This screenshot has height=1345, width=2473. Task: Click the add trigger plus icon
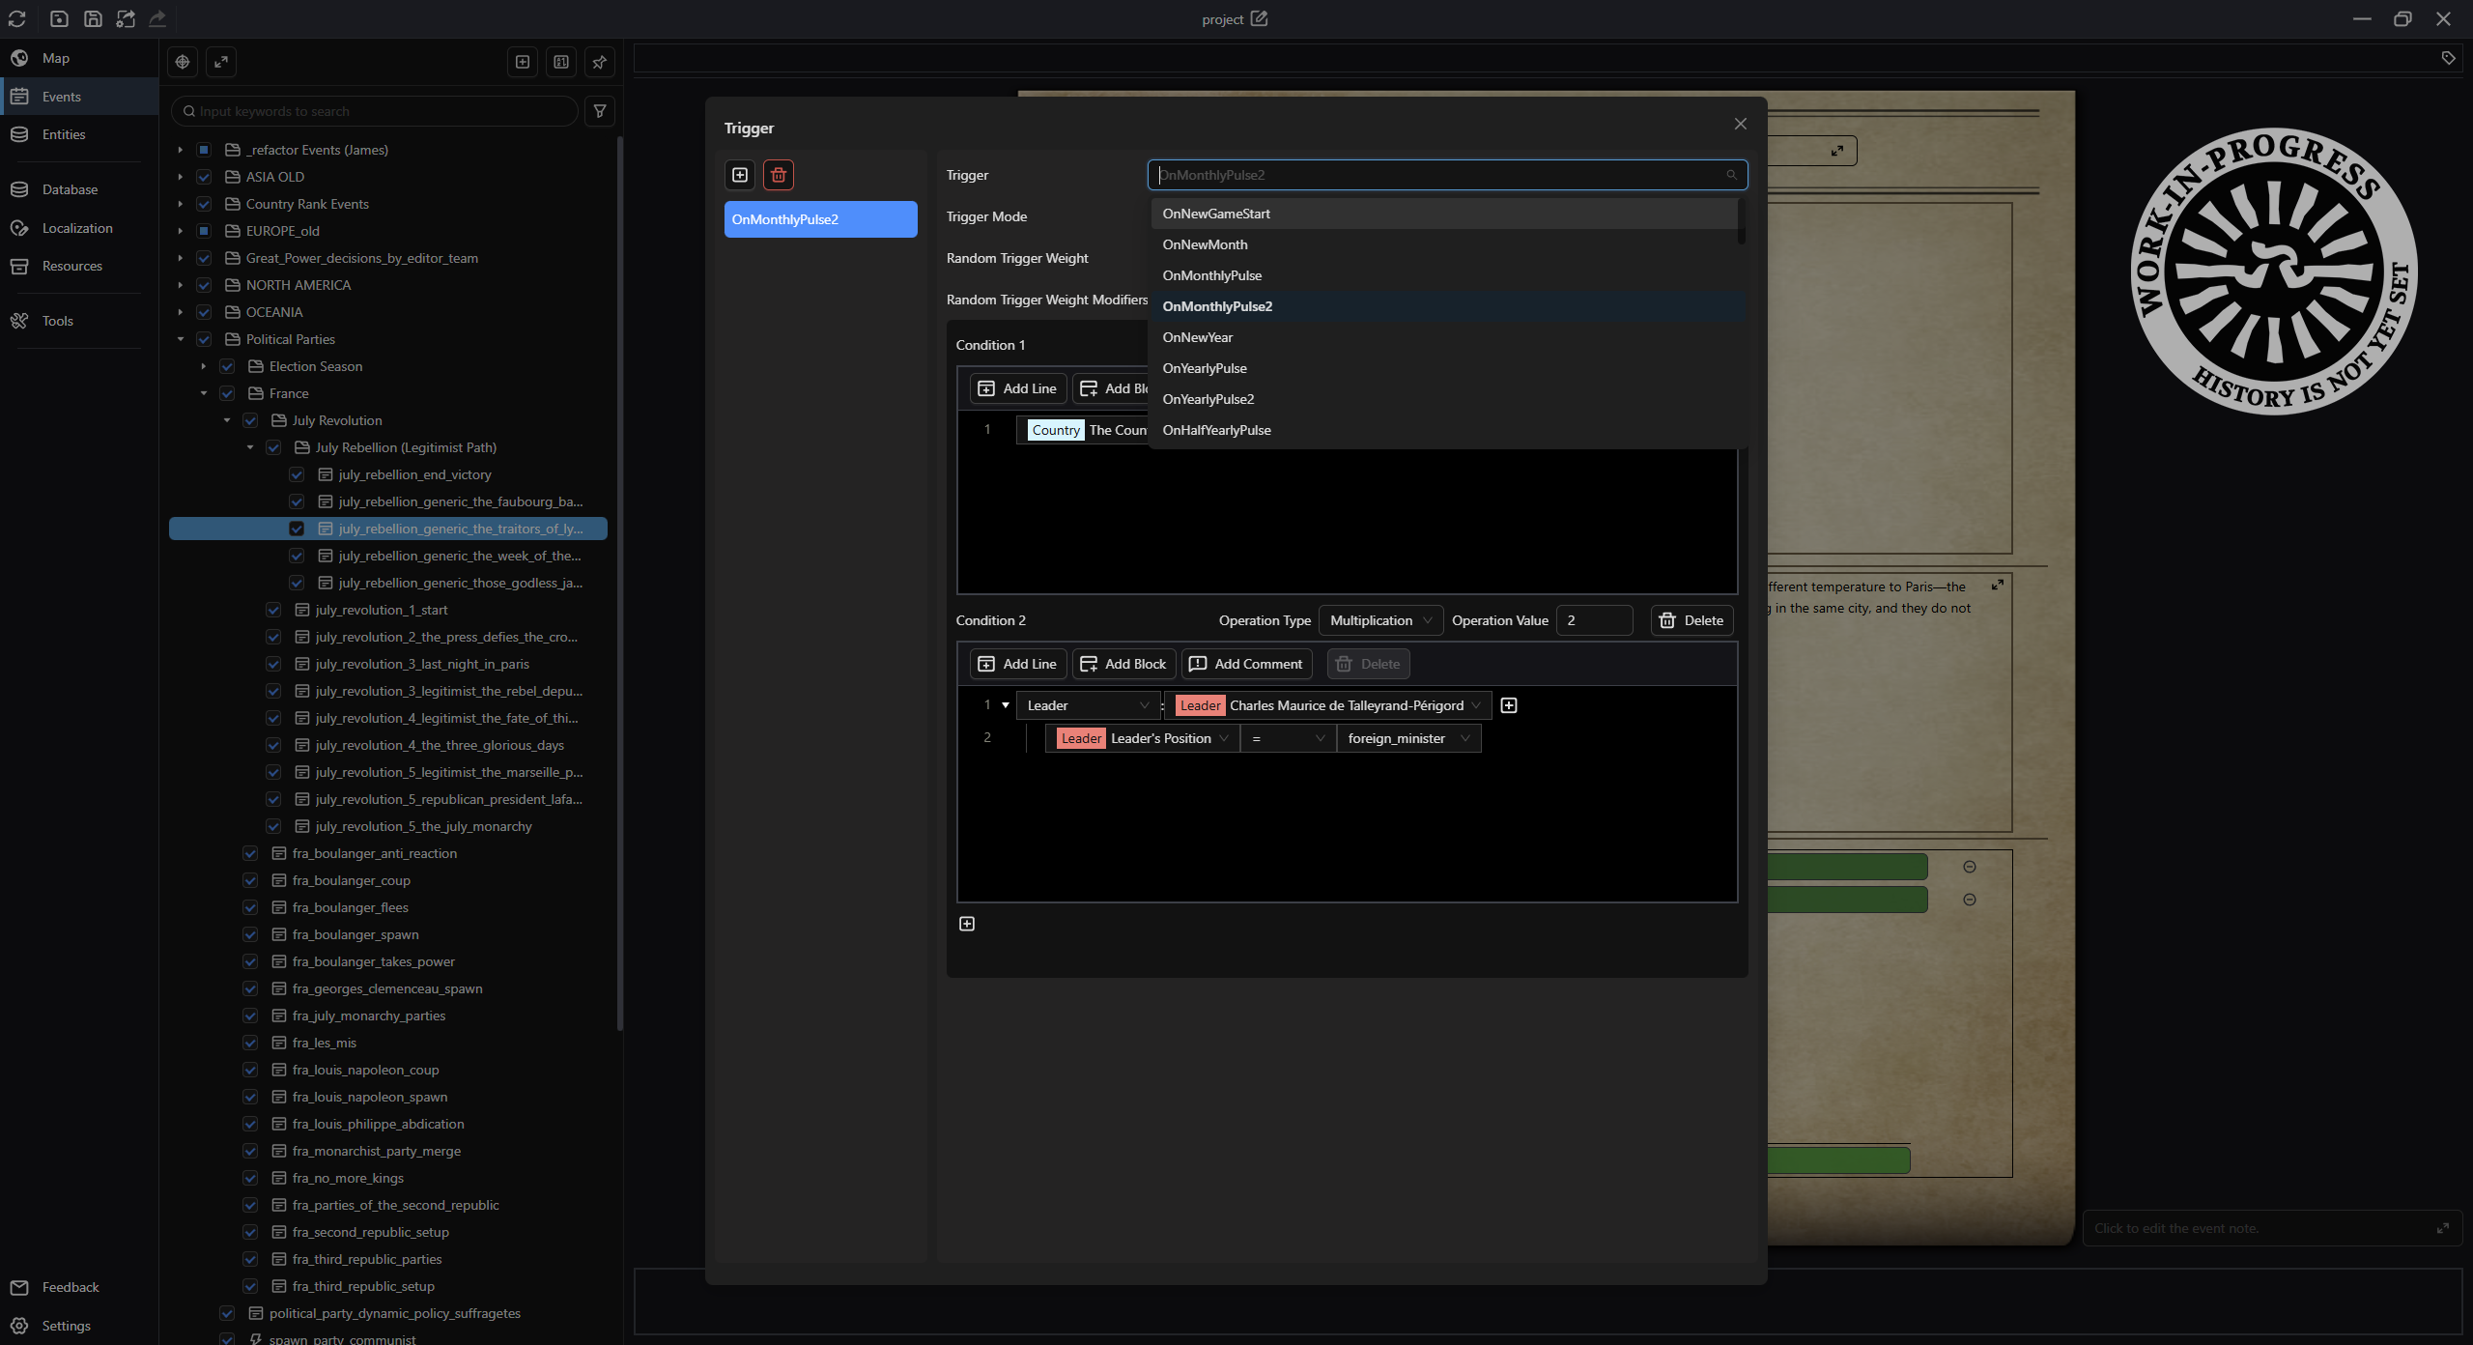click(740, 175)
